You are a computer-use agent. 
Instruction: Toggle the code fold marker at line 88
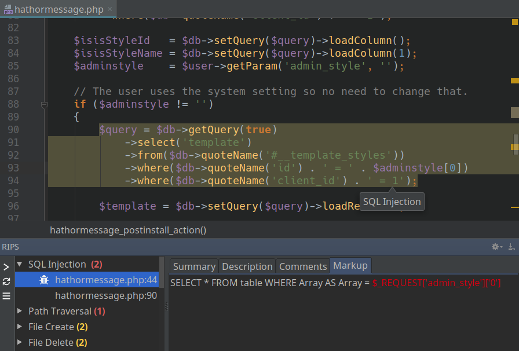(x=44, y=105)
